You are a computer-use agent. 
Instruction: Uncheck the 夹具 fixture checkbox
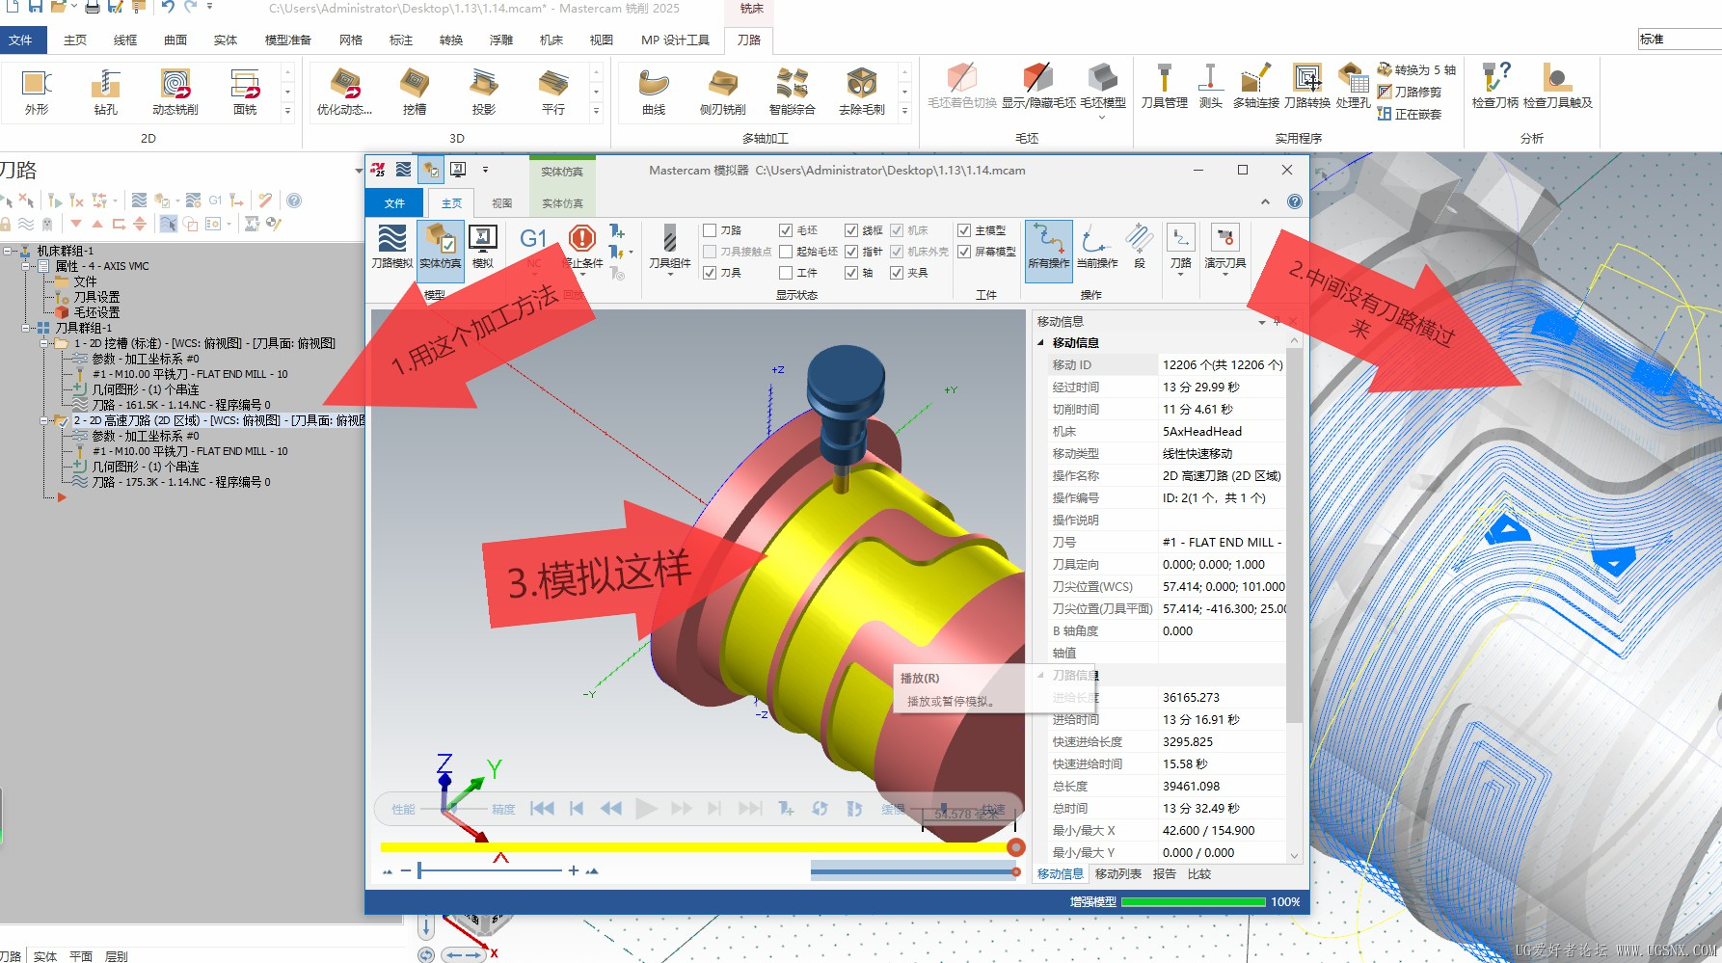[897, 273]
